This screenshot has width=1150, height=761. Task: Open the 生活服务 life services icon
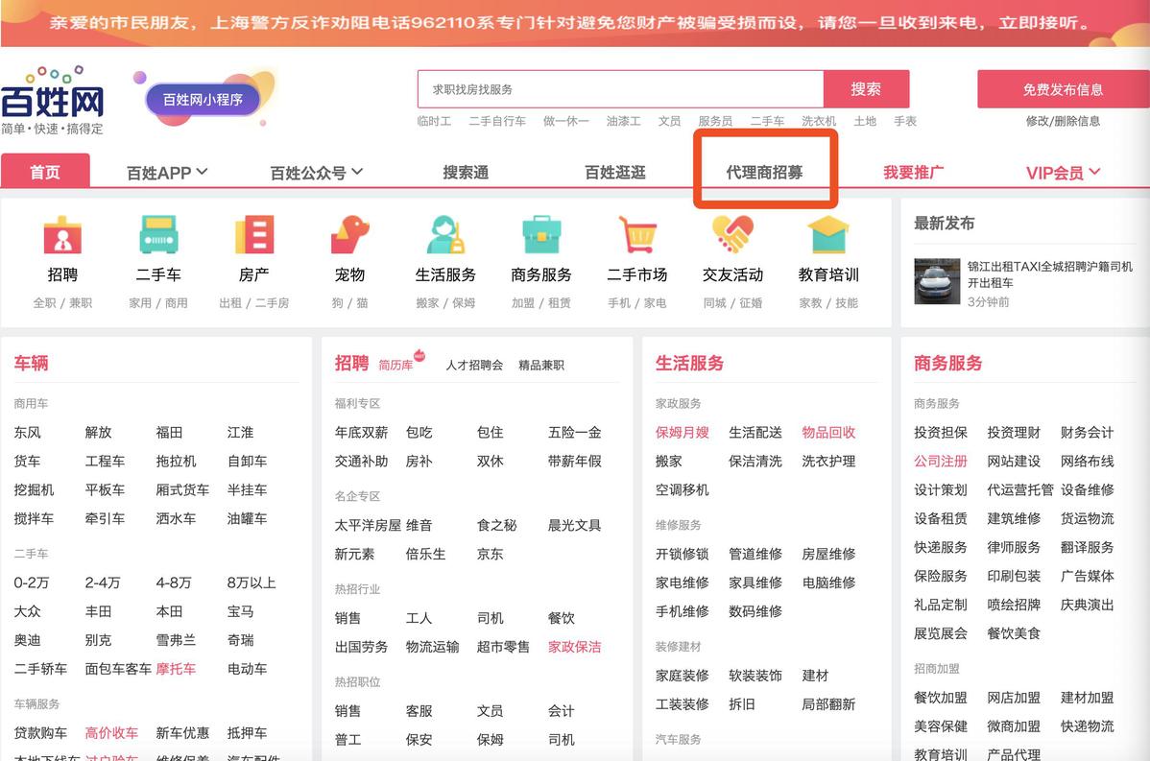coord(445,235)
